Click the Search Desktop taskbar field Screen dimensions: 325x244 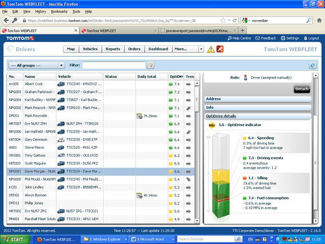coord(206,239)
